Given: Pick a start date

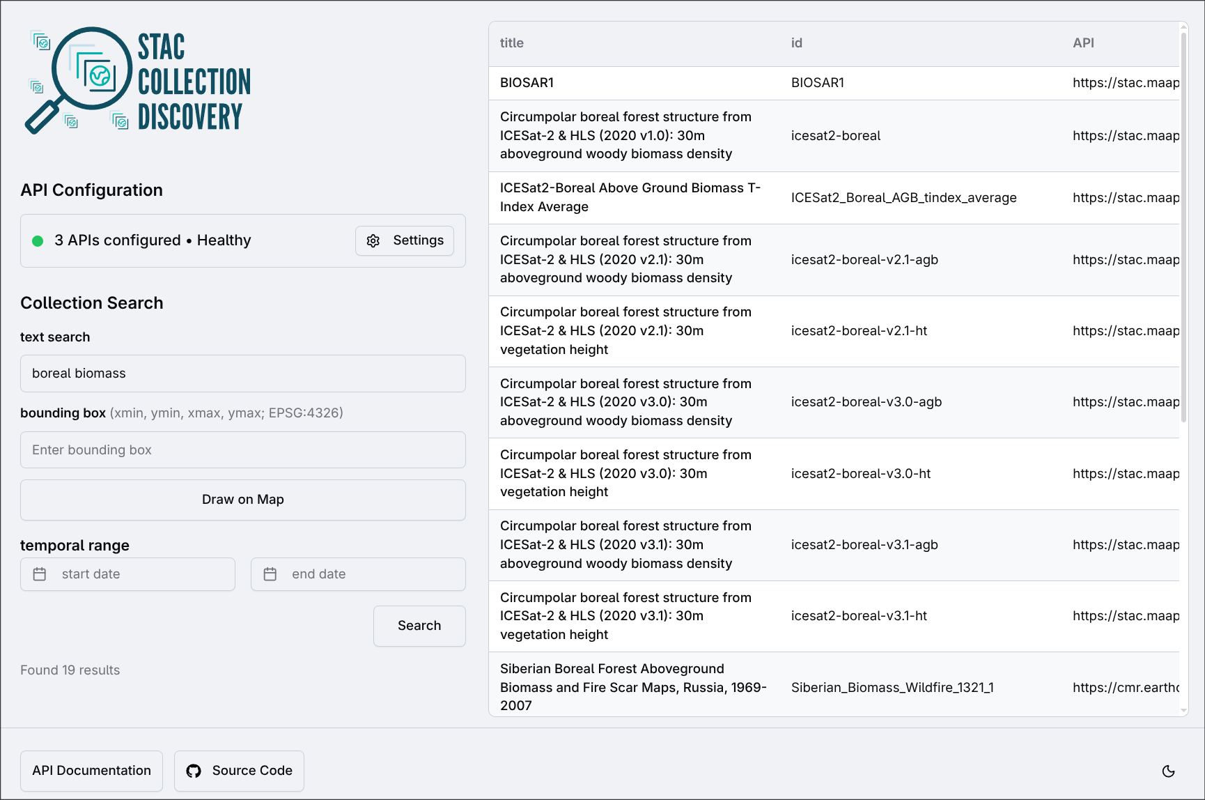Looking at the screenshot, I should click(127, 574).
